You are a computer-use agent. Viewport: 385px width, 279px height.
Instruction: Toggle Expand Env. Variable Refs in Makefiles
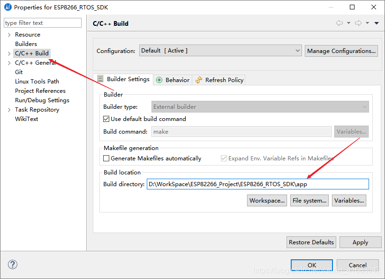point(224,158)
